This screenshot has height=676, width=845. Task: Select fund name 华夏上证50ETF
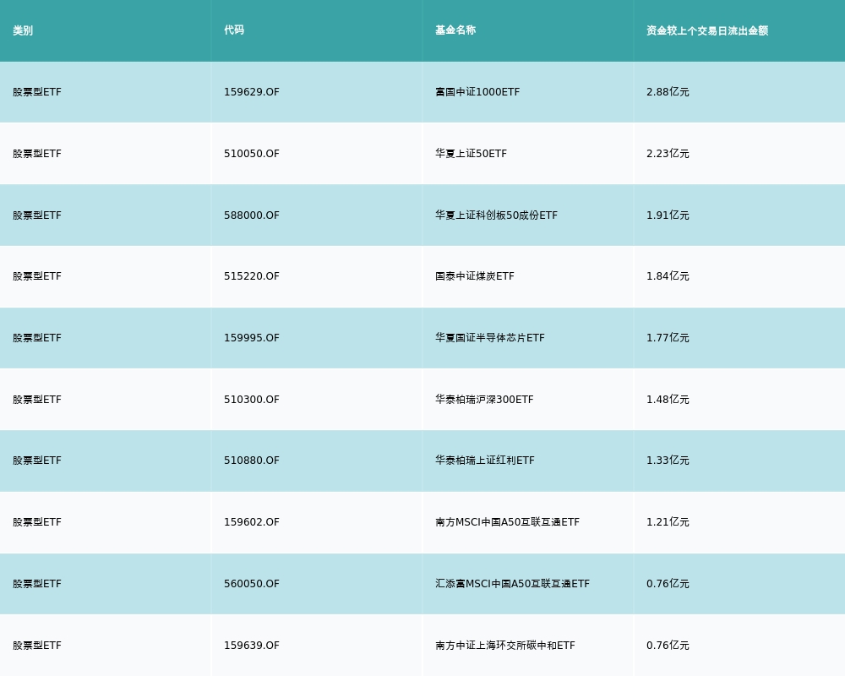coord(471,154)
